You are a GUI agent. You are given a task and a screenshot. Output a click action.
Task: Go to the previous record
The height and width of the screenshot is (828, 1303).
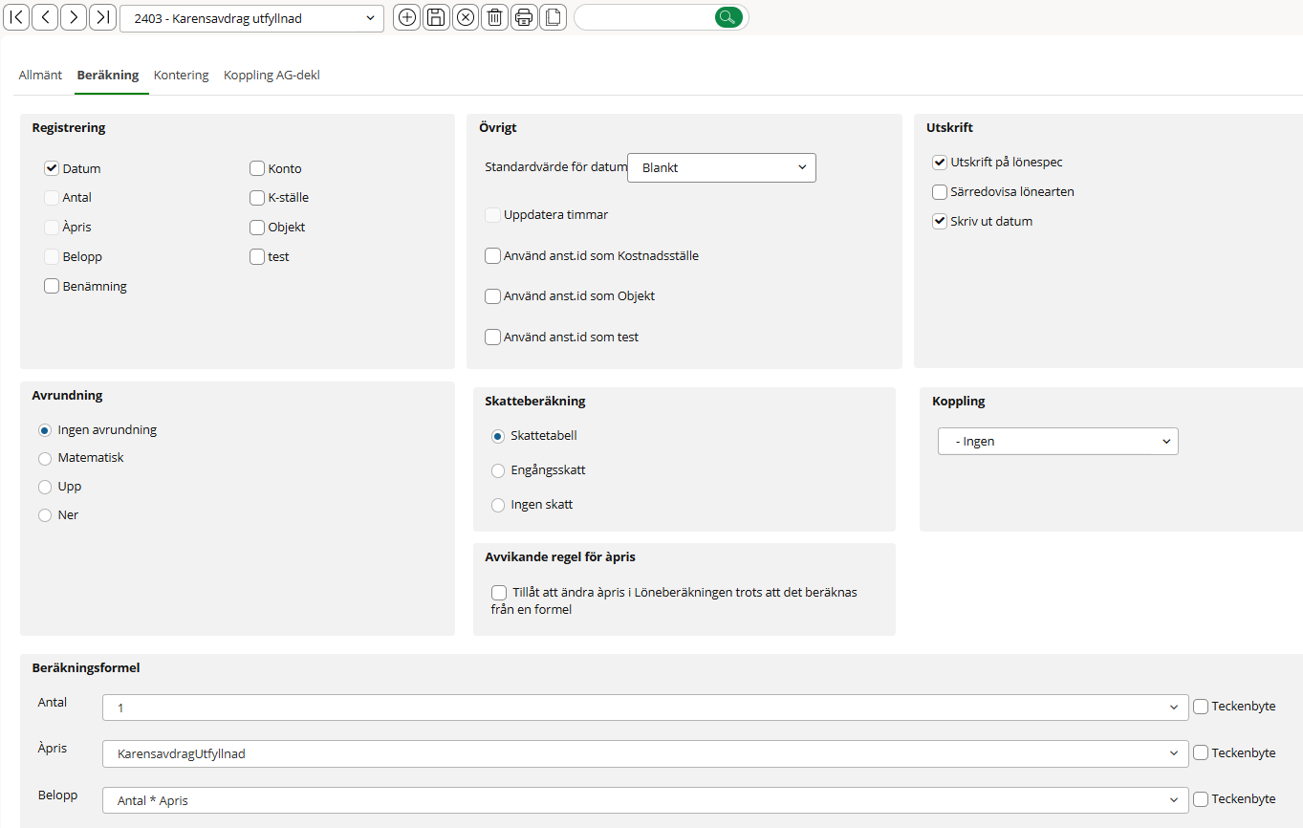click(45, 17)
